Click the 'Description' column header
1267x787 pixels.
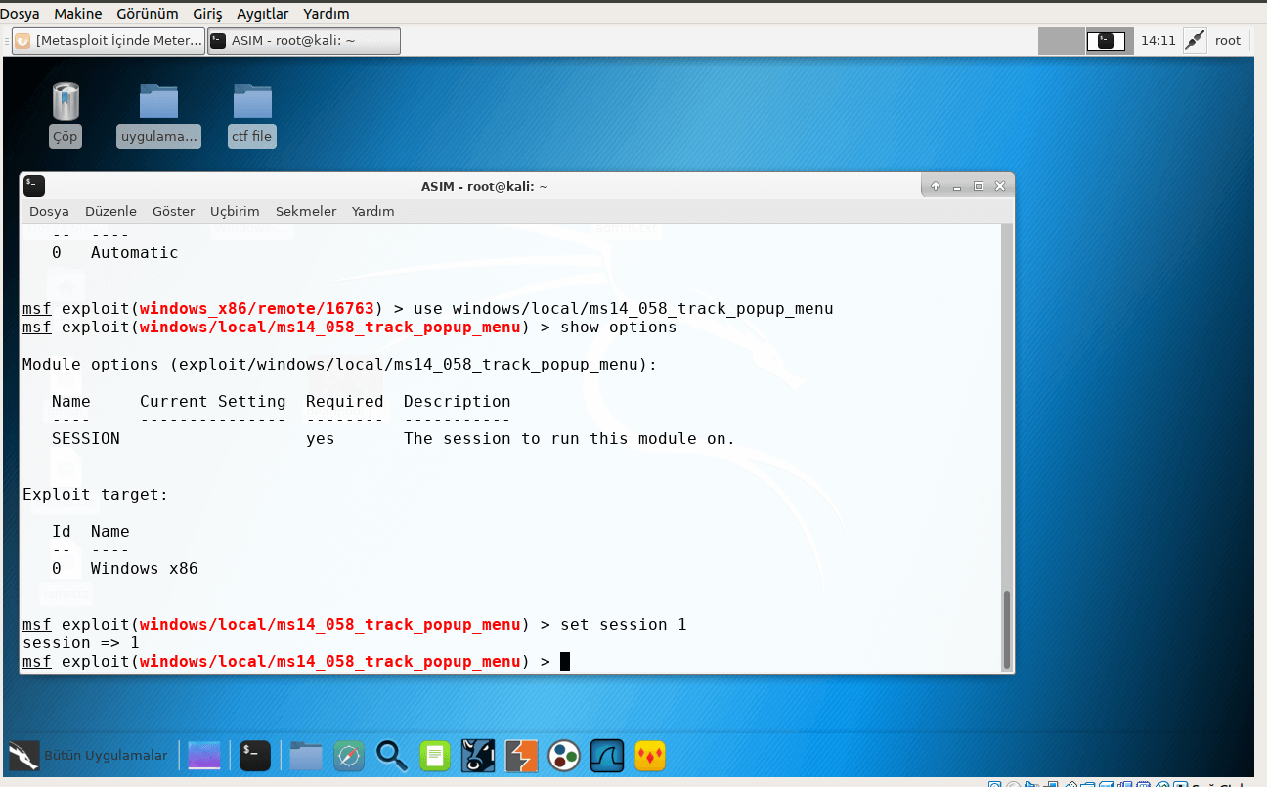[458, 401]
